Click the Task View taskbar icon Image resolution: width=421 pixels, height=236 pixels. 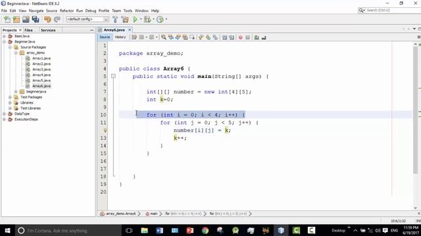point(129,230)
